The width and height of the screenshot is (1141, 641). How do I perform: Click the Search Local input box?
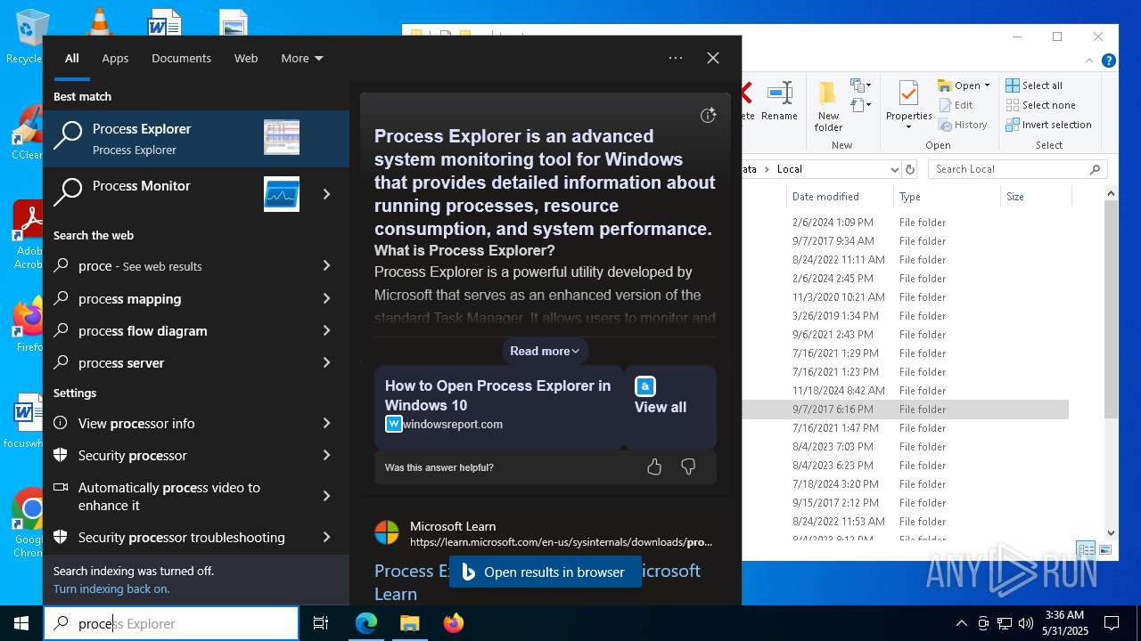click(x=1017, y=169)
